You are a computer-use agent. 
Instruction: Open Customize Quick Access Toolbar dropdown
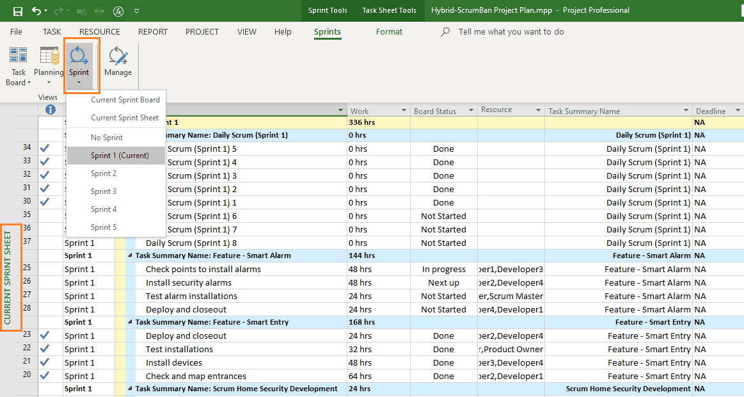tap(137, 10)
